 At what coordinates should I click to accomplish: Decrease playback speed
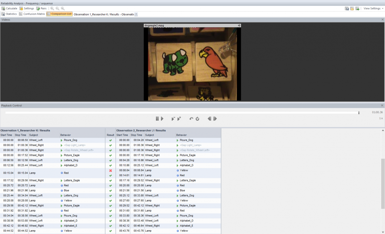coord(173,119)
